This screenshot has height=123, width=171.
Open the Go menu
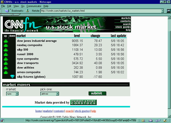click(x=23, y=6)
